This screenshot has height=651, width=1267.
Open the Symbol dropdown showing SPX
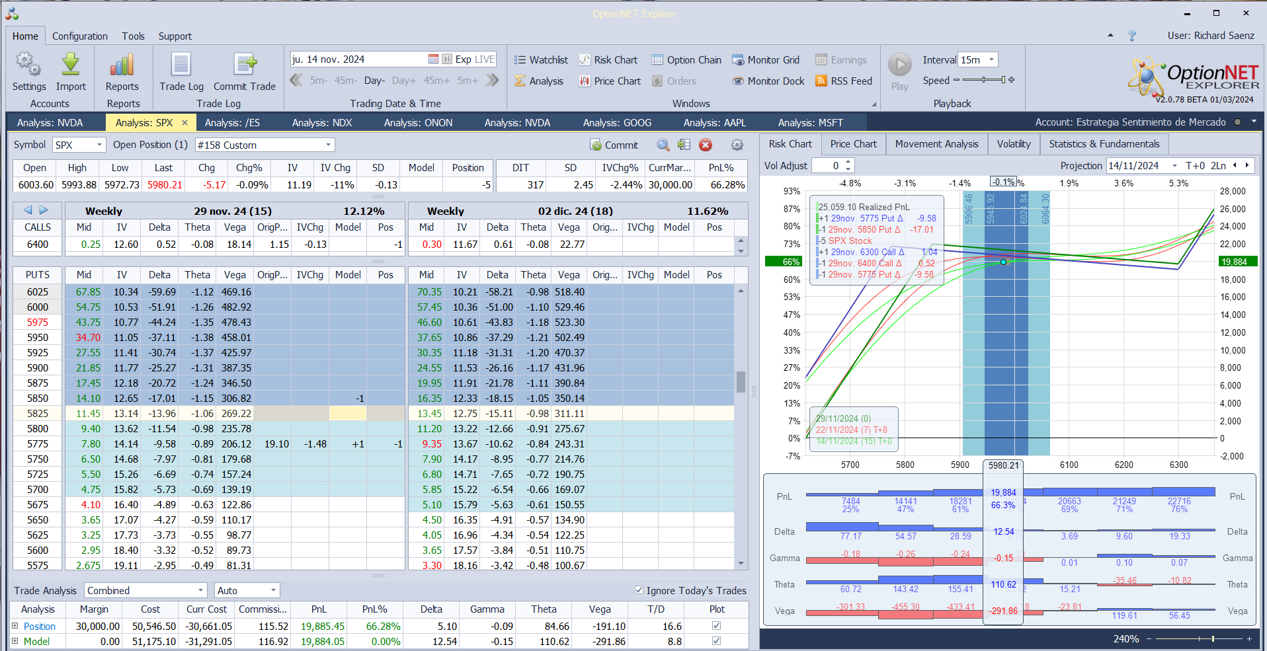(99, 145)
